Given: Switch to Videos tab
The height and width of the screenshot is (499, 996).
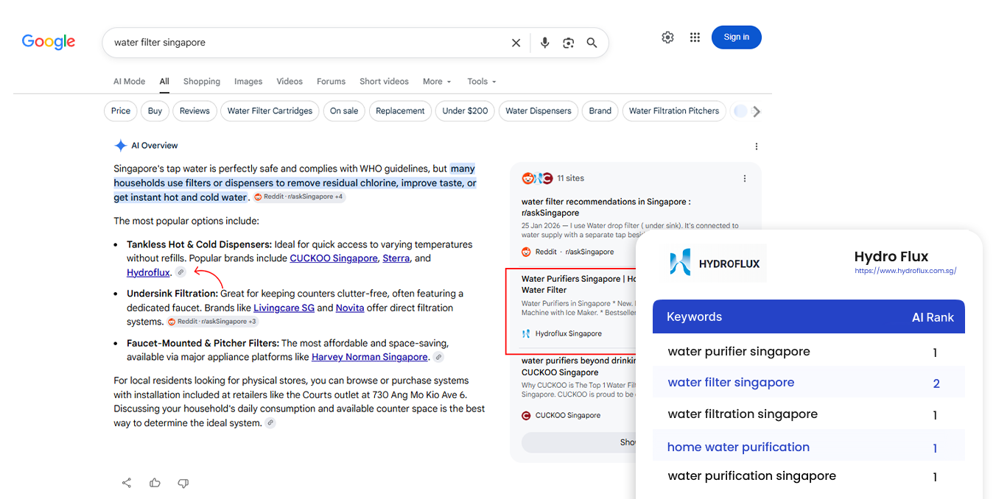Looking at the screenshot, I should [x=290, y=82].
